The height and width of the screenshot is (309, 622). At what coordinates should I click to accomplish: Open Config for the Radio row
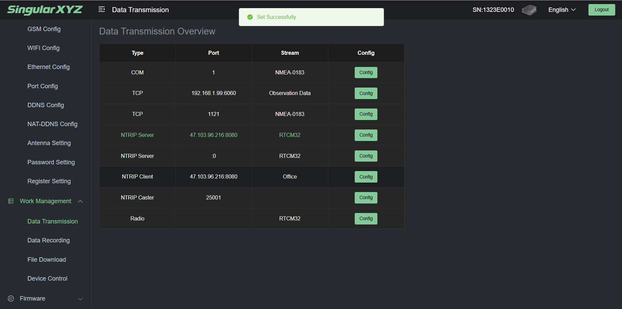(366, 219)
